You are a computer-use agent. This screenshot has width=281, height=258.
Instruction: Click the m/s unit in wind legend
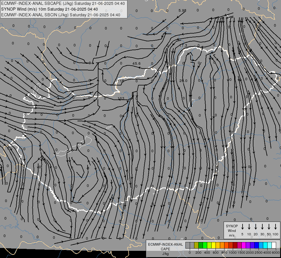coord(232,235)
